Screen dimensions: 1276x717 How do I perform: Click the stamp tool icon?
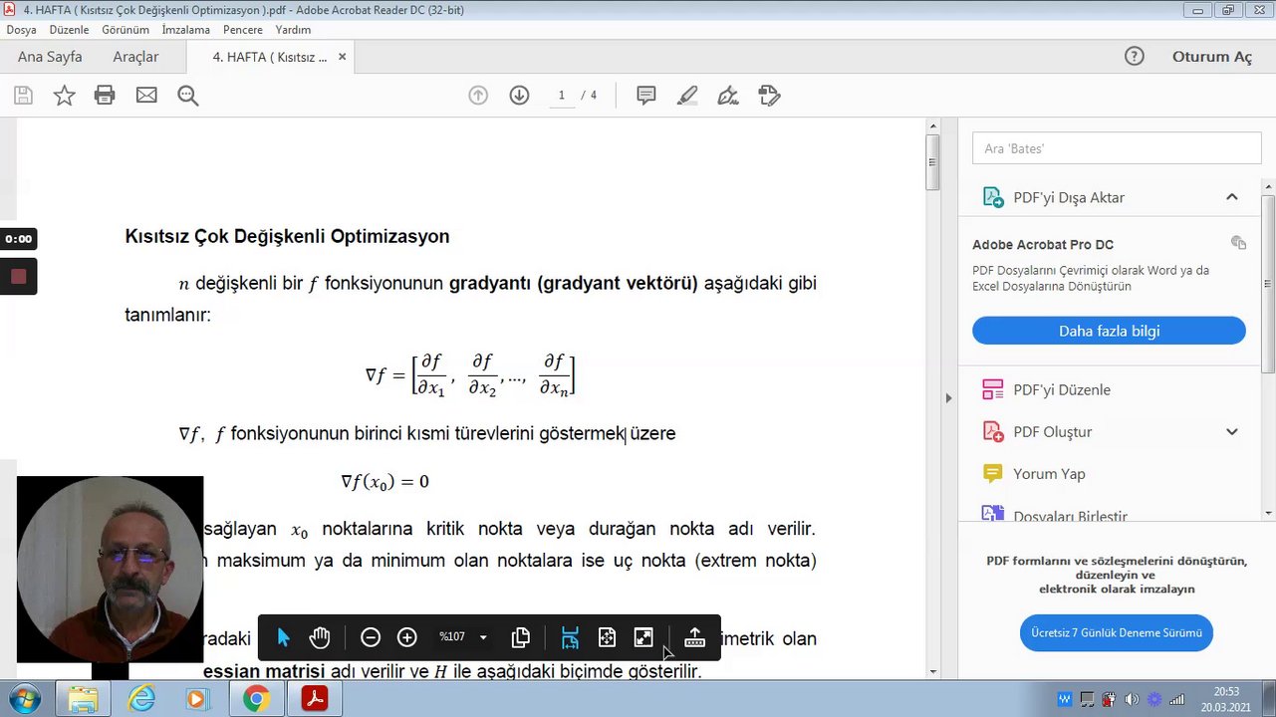(769, 96)
